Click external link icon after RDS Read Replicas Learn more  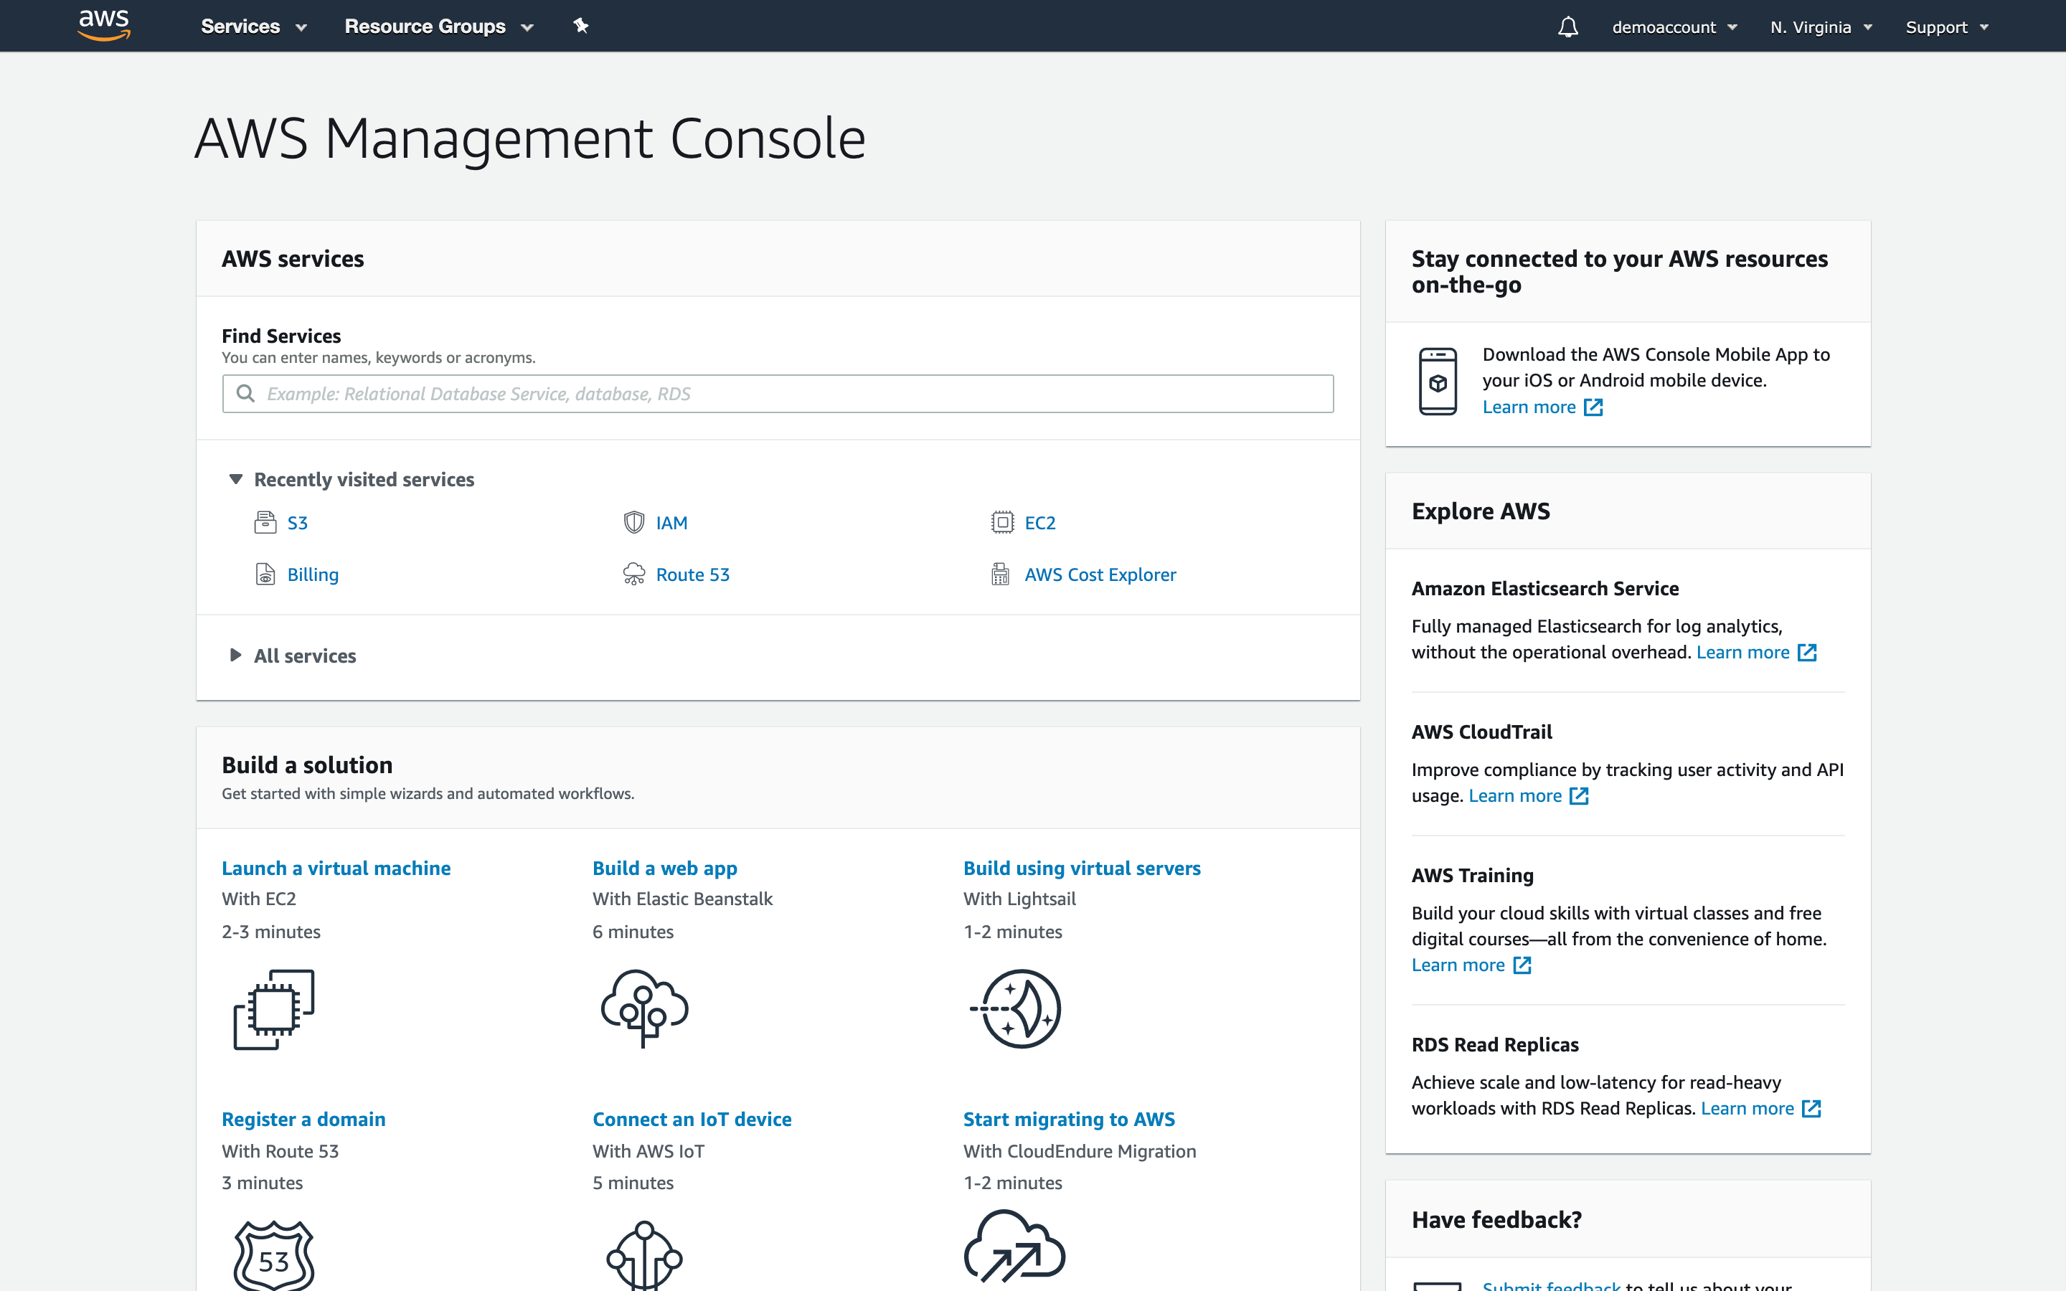pos(1811,1108)
